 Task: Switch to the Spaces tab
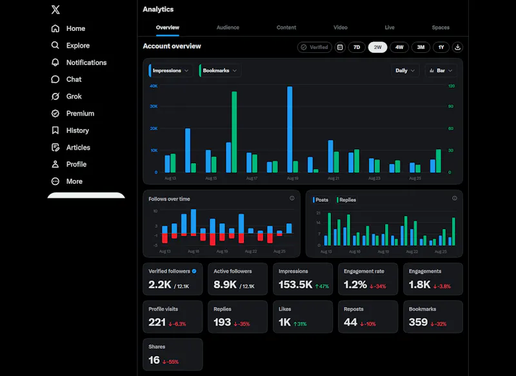coord(441,28)
